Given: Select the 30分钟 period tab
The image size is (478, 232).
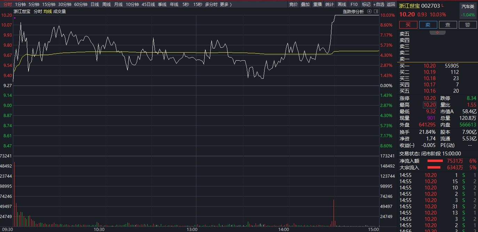Looking at the screenshot, I should [x=65, y=5].
